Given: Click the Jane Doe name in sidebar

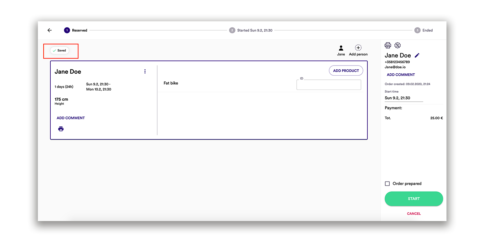Looking at the screenshot, I should (398, 55).
